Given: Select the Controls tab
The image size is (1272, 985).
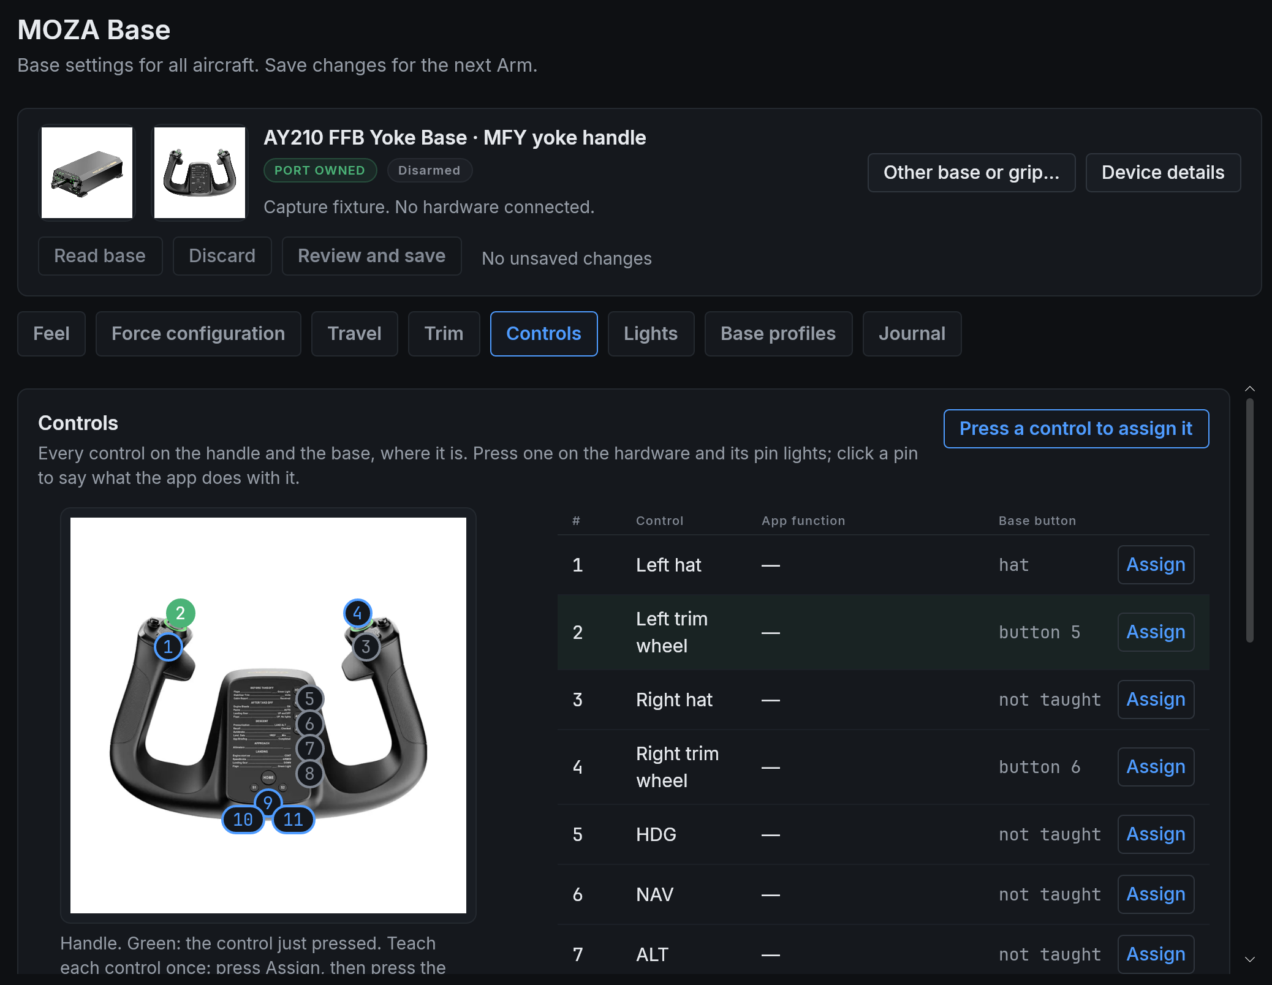Looking at the screenshot, I should 544,334.
